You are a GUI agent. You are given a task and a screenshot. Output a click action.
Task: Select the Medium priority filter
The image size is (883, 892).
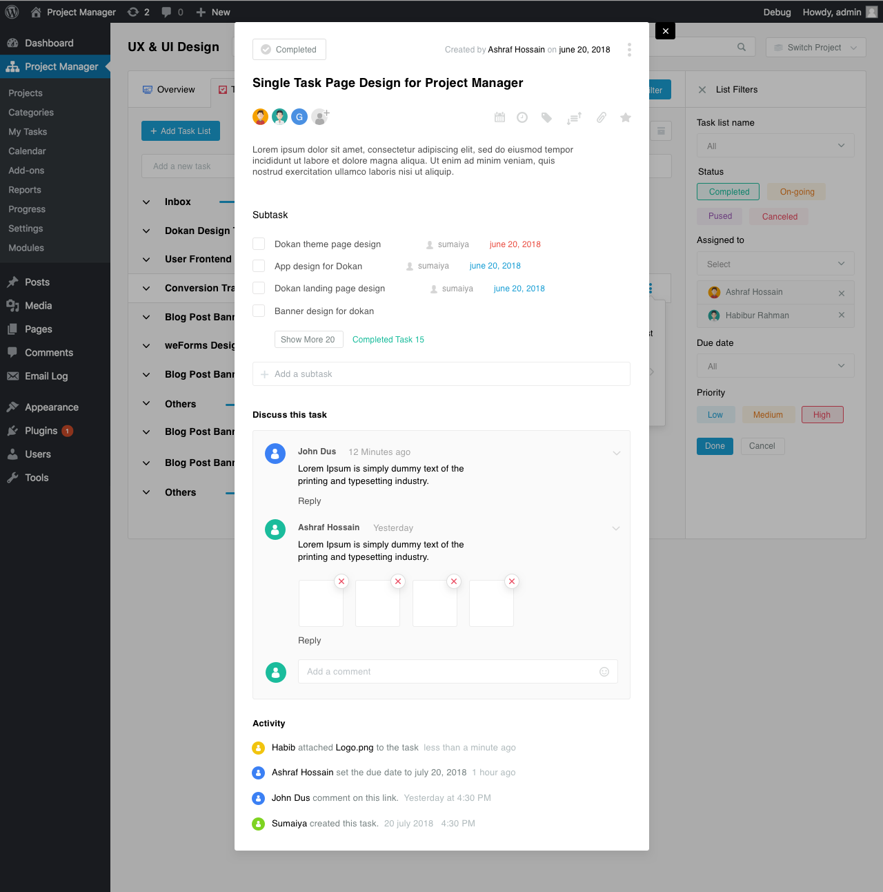point(768,415)
